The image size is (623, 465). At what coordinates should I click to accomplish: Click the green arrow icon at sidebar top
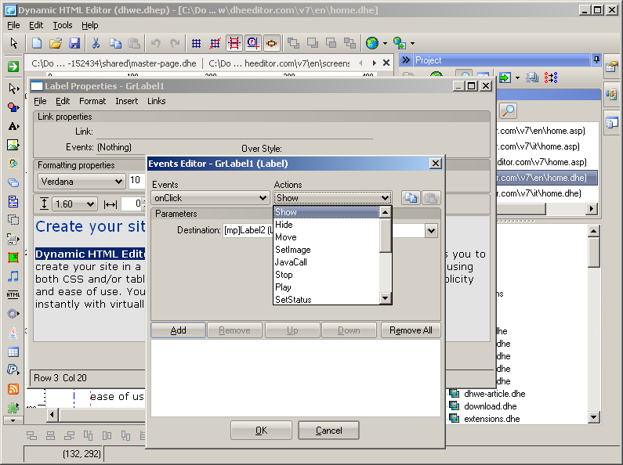point(13,67)
